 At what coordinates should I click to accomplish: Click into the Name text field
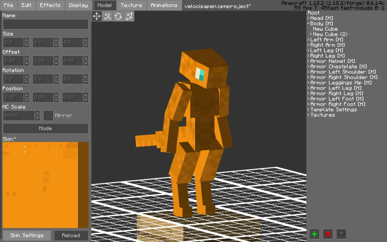pyautogui.click(x=45, y=24)
